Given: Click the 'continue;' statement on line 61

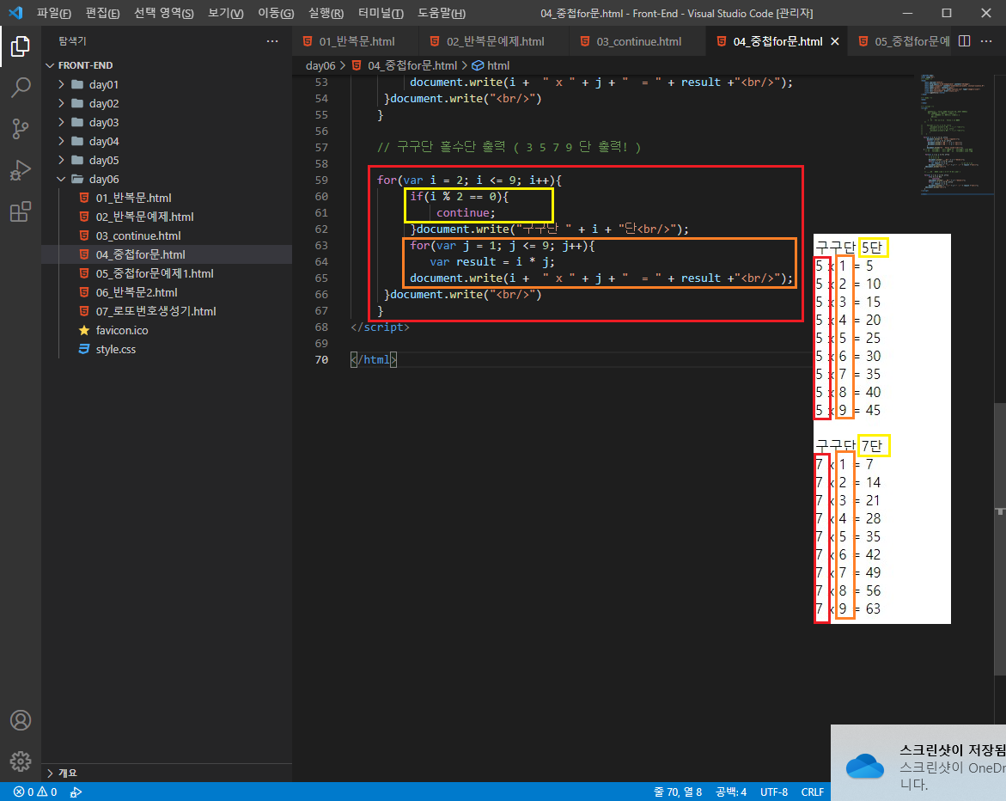Looking at the screenshot, I should [x=466, y=213].
